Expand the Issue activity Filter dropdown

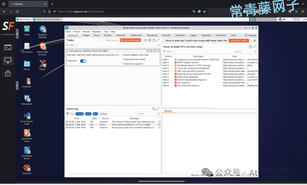pyautogui.click(x=169, y=52)
